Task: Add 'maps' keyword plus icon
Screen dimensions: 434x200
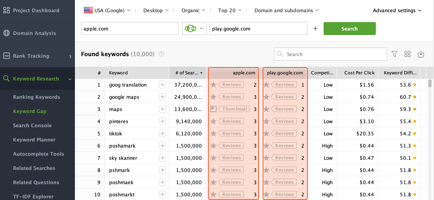Action: click(162, 109)
